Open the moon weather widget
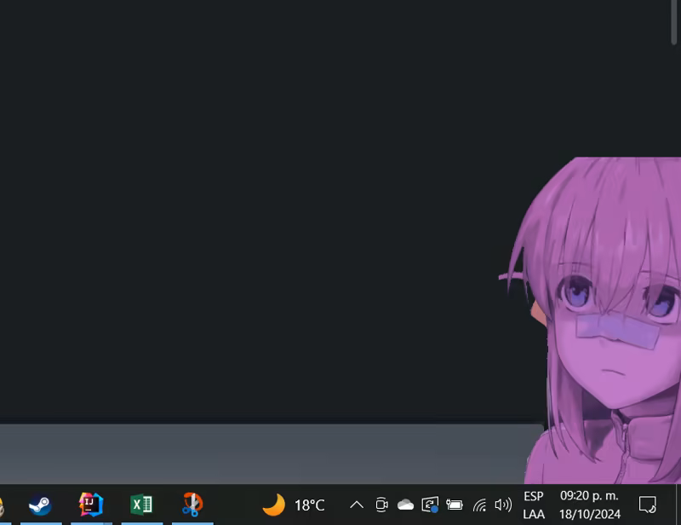 (x=273, y=505)
